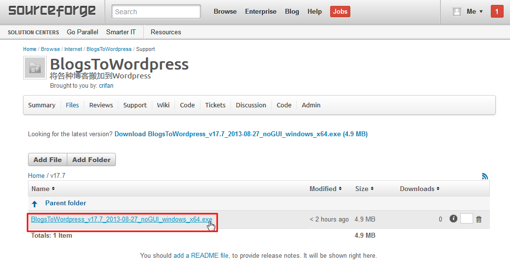Open the RSS feed icon
This screenshot has height=271, width=510.
pos(484,176)
